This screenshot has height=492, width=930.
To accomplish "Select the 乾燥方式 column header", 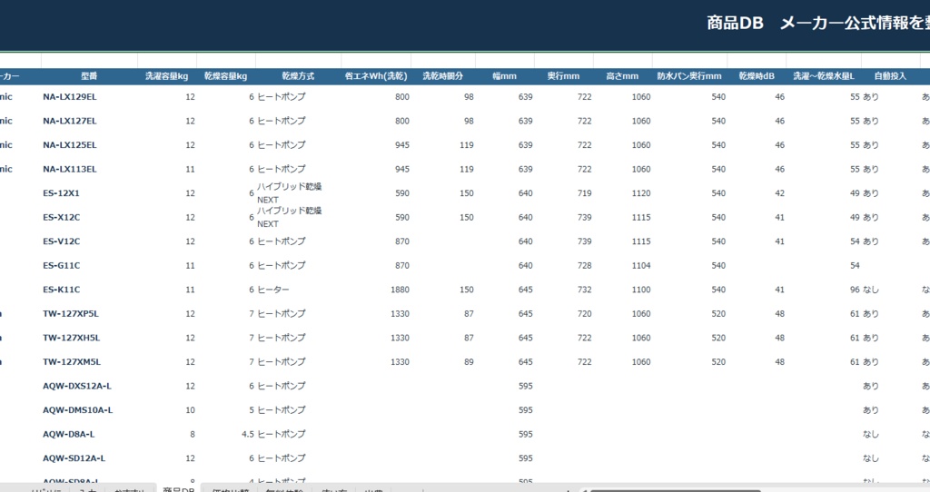I will (x=298, y=76).
